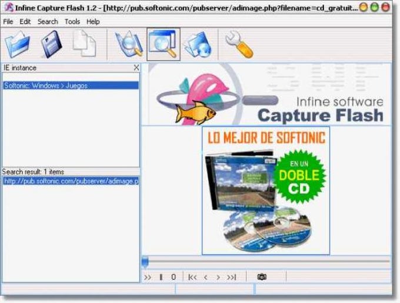Click the fast forward playback button
Screen dimensions: 400x303
point(148,277)
